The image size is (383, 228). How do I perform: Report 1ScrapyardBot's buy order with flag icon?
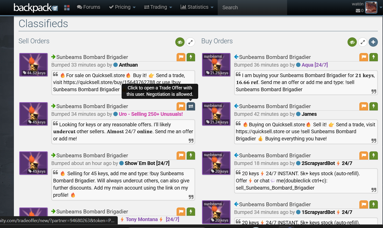coord(364,204)
